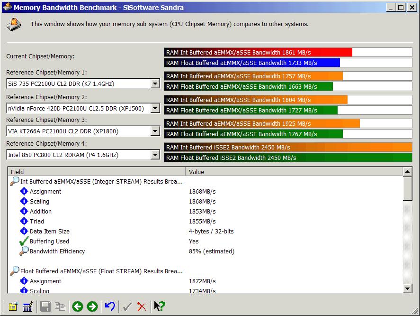Click the context Help cursor question icon

click(x=160, y=307)
